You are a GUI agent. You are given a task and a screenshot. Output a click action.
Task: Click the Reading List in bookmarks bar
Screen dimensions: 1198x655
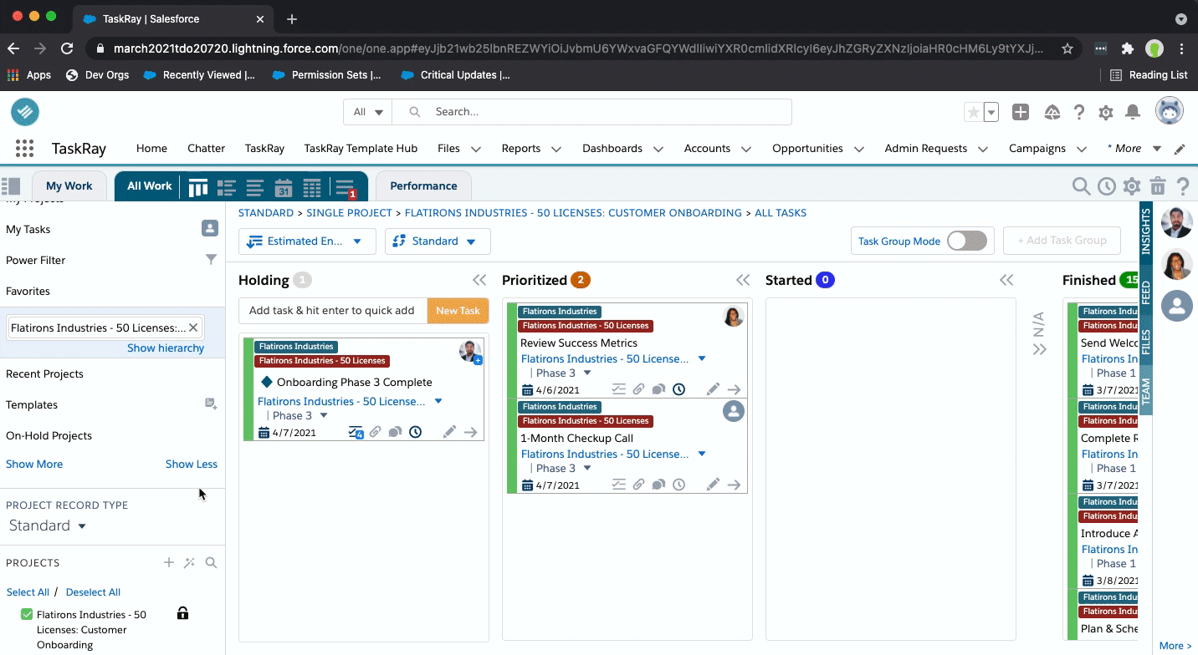pos(1149,75)
